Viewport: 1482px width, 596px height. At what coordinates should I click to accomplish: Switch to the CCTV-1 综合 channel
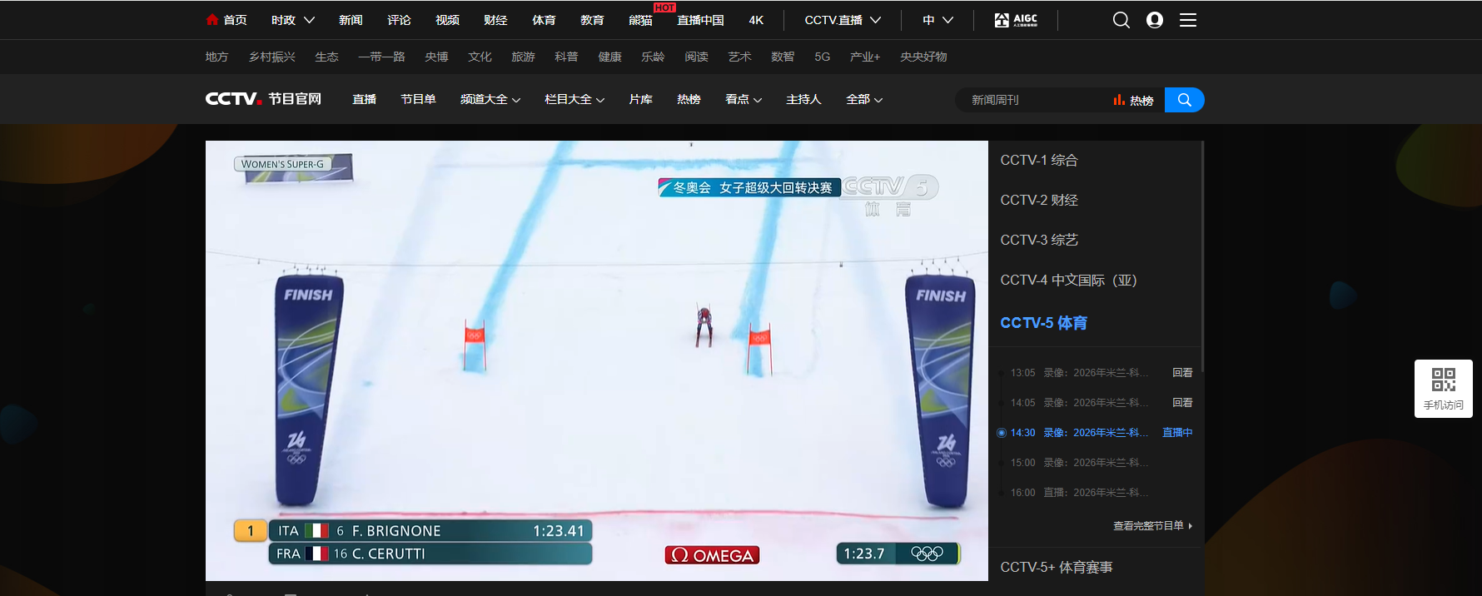1039,161
